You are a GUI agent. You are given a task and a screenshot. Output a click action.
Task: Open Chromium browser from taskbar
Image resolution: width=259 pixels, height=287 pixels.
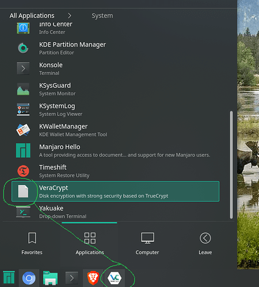[29, 278]
